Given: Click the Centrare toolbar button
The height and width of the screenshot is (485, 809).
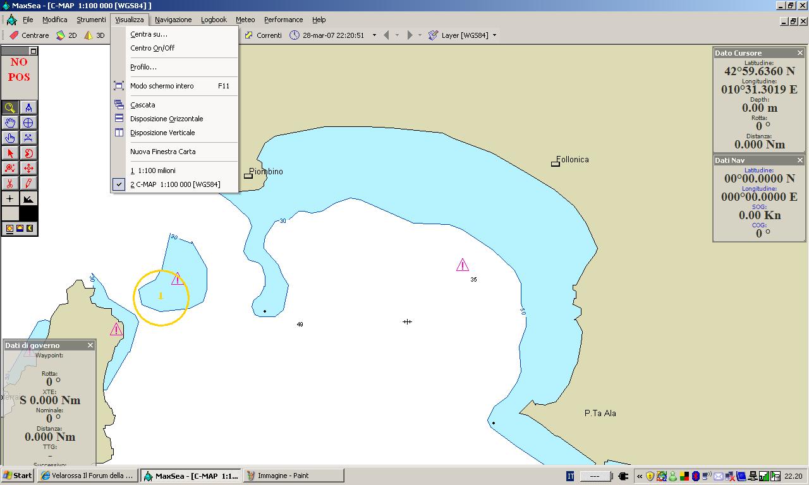Looking at the screenshot, I should pyautogui.click(x=29, y=35).
